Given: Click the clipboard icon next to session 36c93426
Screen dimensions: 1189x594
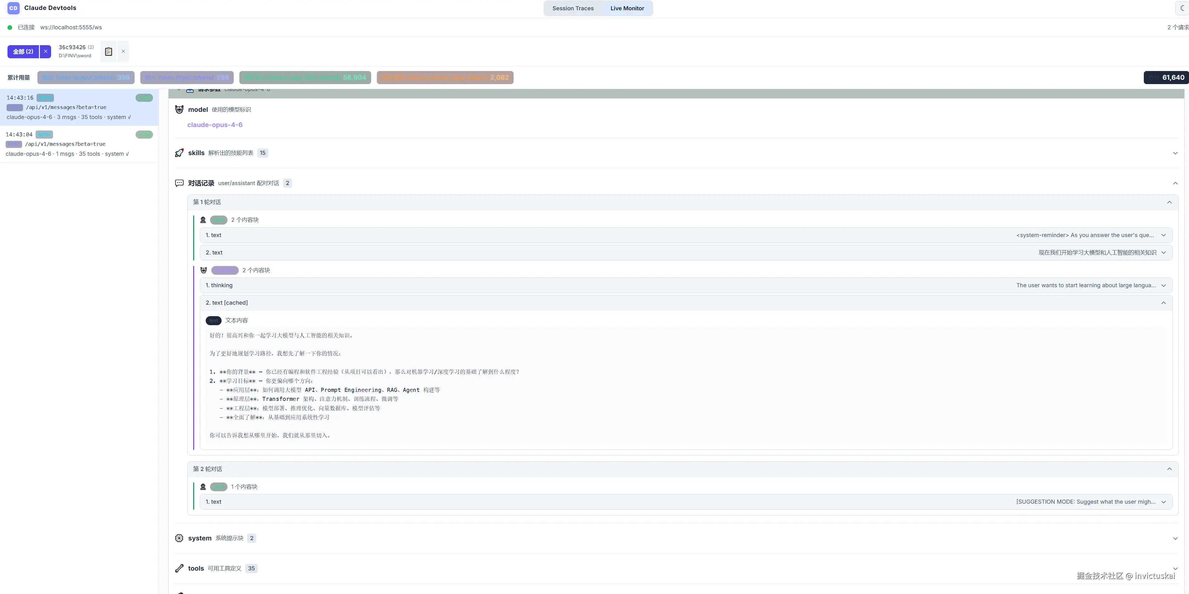Looking at the screenshot, I should (x=108, y=52).
